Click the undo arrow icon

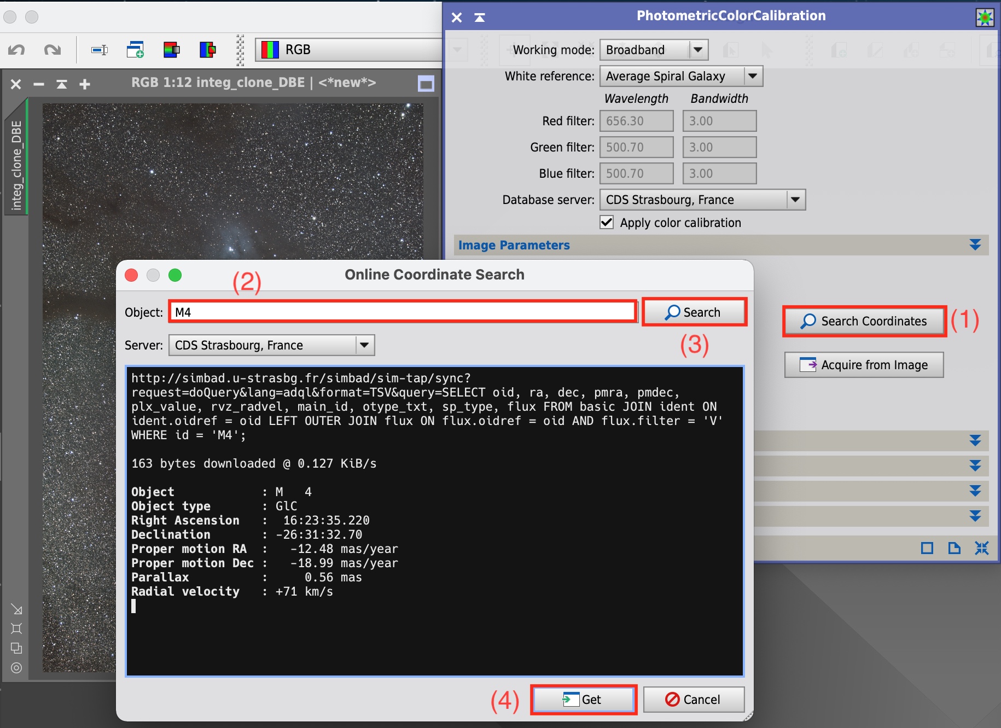coord(16,50)
